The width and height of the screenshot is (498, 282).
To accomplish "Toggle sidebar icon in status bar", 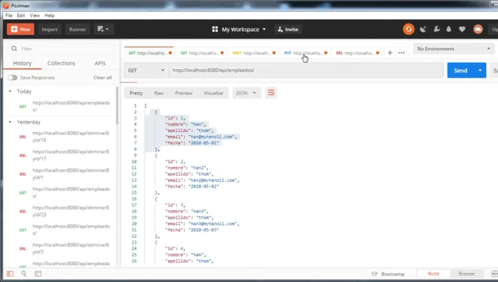I will [x=10, y=273].
